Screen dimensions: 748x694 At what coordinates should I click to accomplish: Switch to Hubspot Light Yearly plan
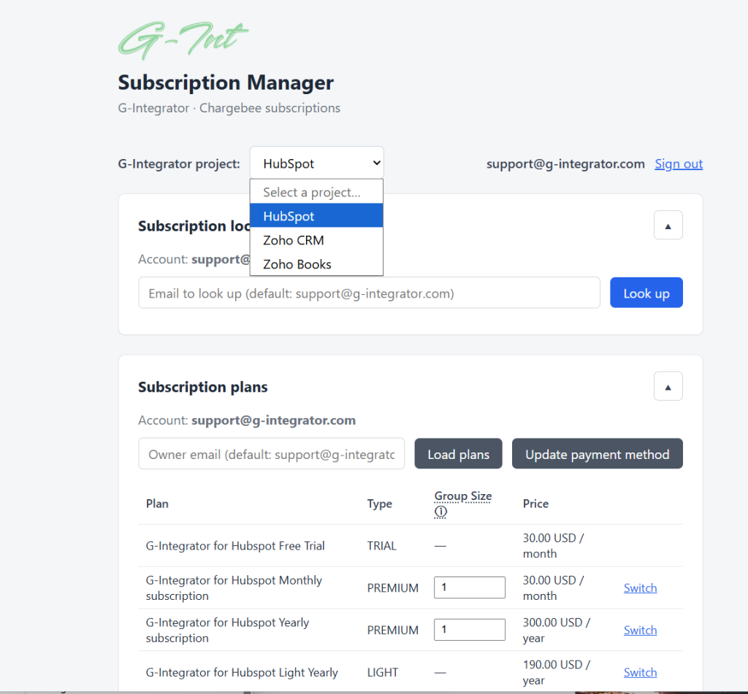point(640,673)
